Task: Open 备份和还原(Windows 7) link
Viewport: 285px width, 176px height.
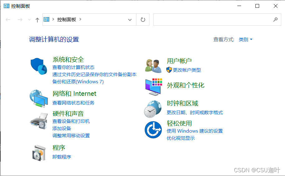Action: 78,81
